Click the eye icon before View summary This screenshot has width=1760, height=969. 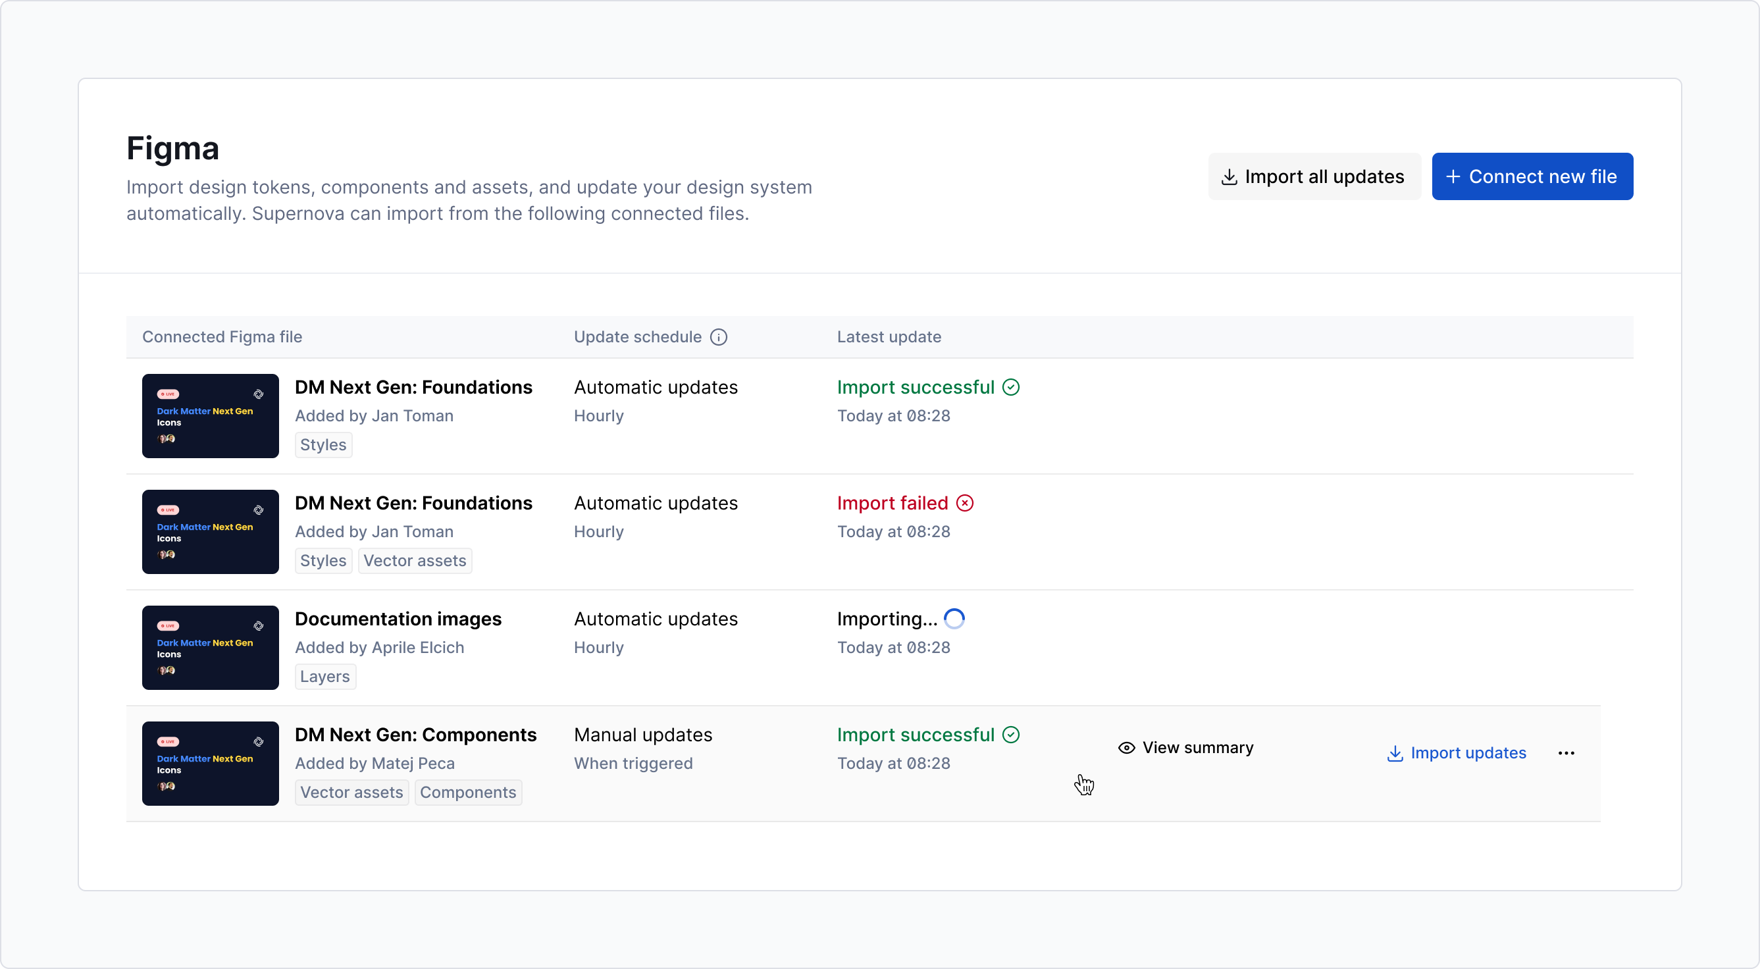click(1126, 747)
